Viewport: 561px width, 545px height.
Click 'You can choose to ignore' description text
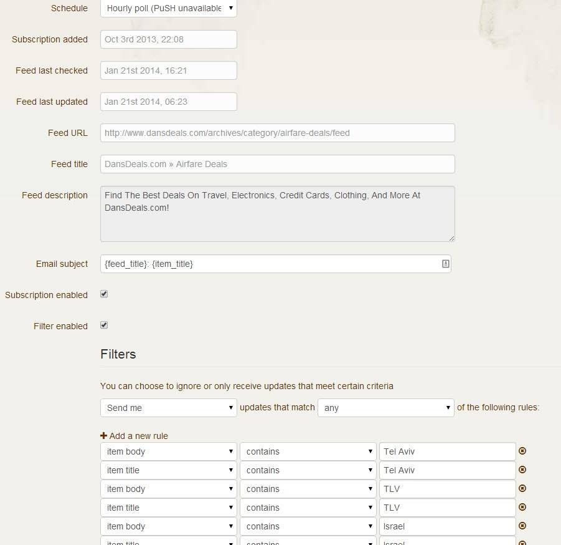[x=247, y=386]
